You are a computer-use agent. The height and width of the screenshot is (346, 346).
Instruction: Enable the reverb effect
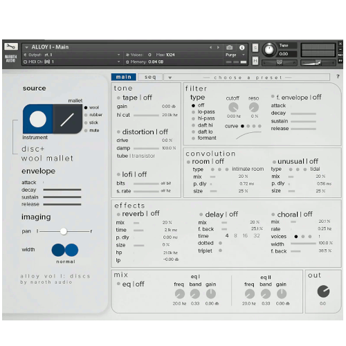pyautogui.click(x=118, y=215)
